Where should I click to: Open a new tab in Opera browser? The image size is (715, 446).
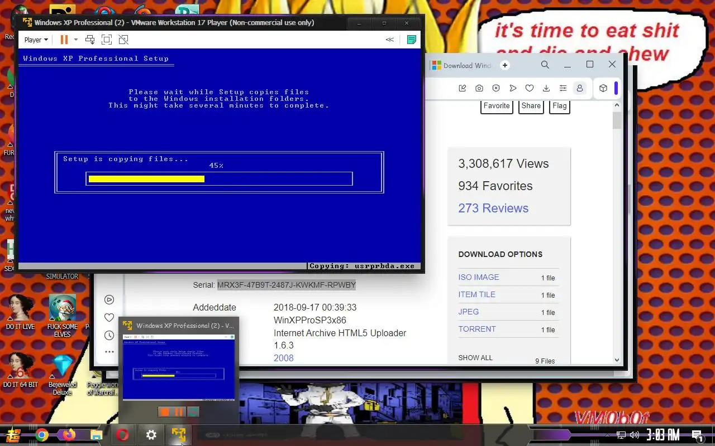point(505,65)
